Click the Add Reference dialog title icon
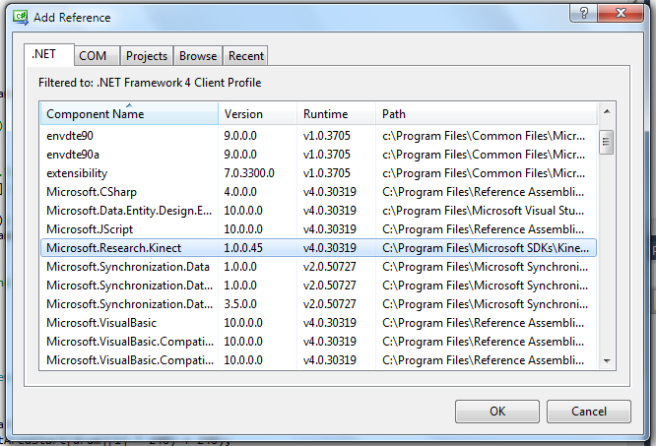Viewport: 656px width, 446px height. pos(21,18)
